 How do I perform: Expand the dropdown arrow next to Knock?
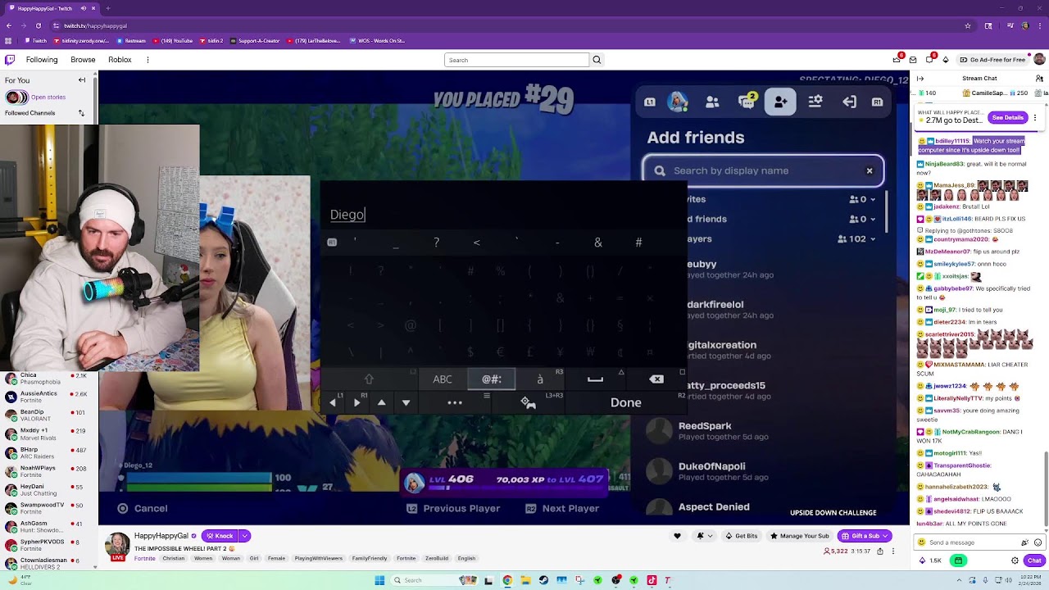tap(244, 536)
